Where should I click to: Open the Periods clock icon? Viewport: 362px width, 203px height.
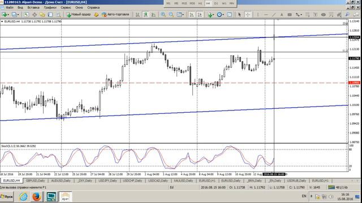coord(219,15)
